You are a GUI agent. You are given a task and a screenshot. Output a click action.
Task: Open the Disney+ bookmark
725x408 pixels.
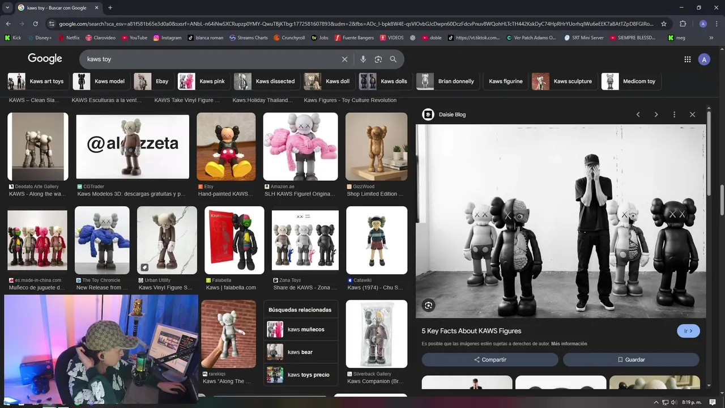(39, 38)
